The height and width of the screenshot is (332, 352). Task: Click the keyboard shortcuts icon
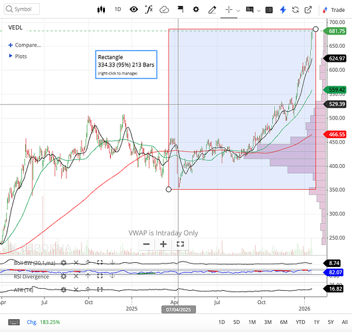point(14,322)
